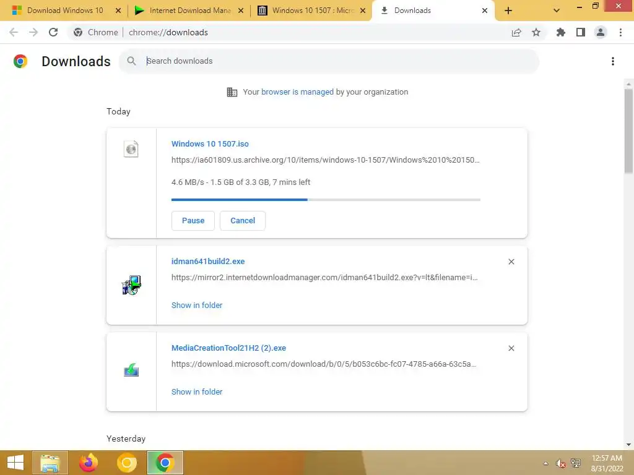Click the muted volume tray icon

[x=560, y=463]
